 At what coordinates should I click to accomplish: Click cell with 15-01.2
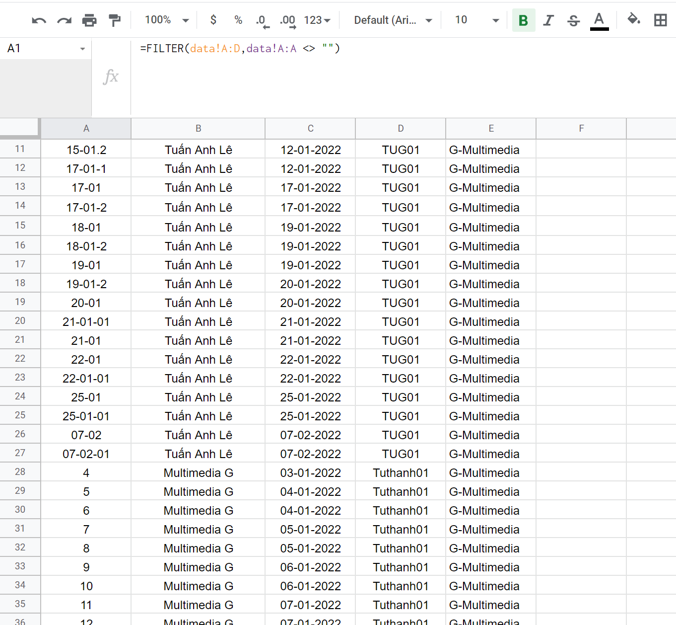[86, 150]
